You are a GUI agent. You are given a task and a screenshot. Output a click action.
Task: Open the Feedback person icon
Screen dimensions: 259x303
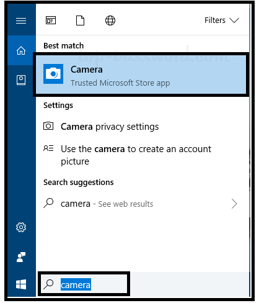(21, 257)
